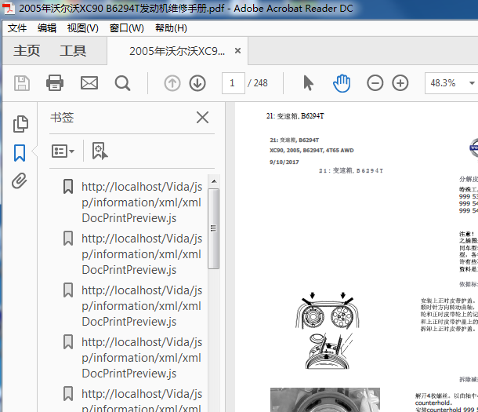Toggle the Bookmarks panel icon
This screenshot has height=412, width=478.
(x=20, y=153)
